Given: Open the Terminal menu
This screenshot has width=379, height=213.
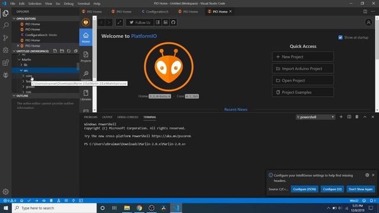Looking at the screenshot, I should [83, 4].
